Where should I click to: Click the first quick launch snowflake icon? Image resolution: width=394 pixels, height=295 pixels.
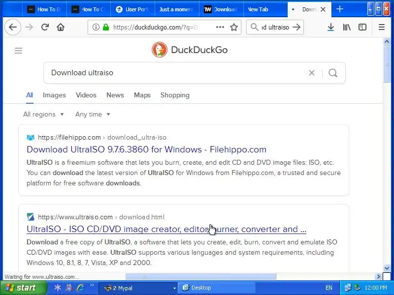(x=58, y=288)
